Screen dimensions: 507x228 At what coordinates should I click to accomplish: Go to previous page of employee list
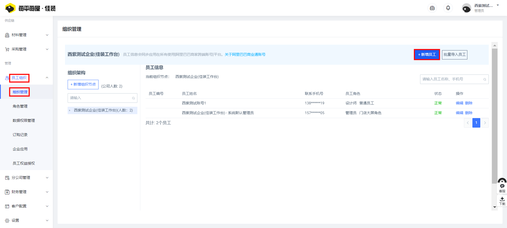click(468, 123)
